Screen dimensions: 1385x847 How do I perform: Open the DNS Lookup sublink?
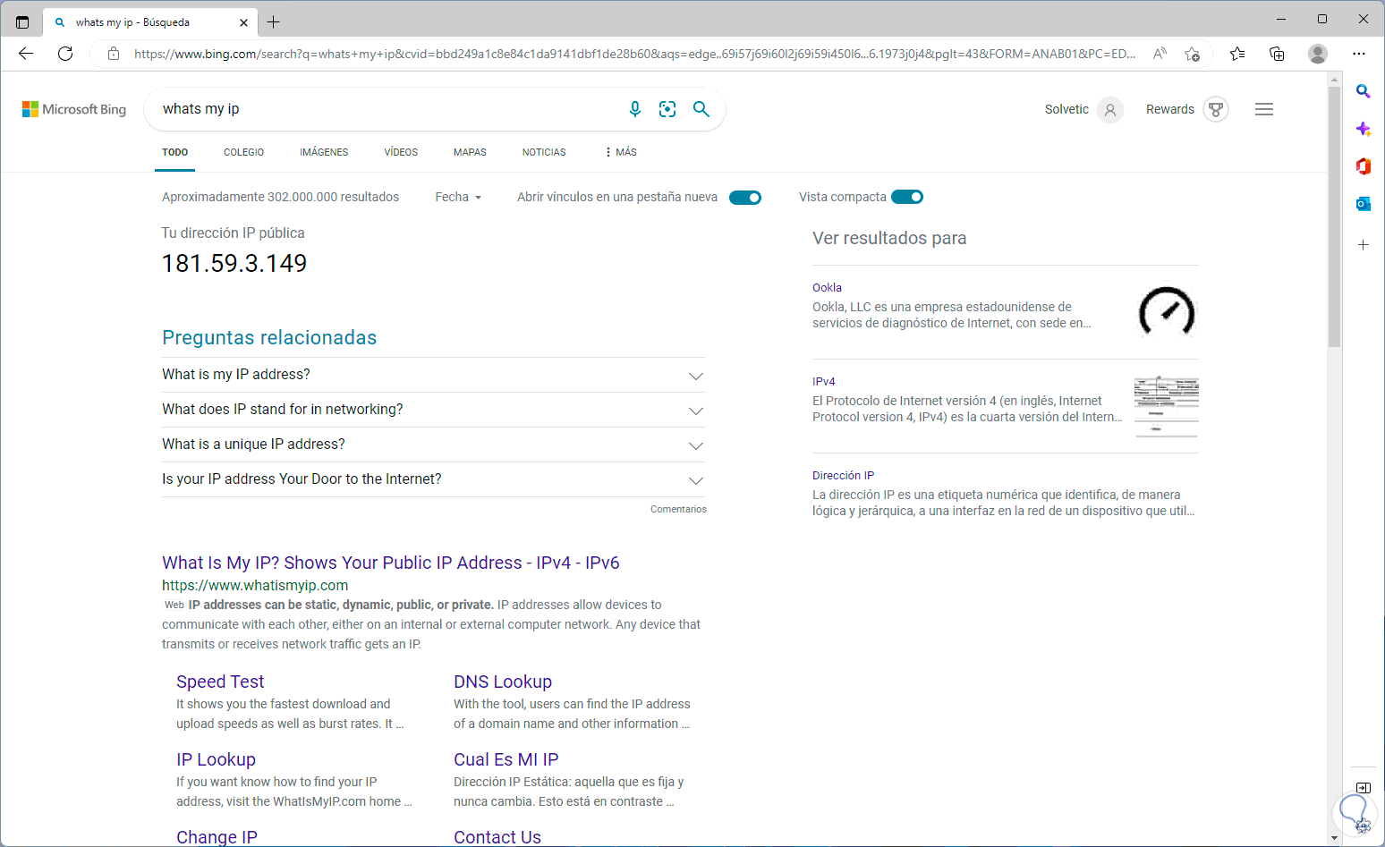[x=503, y=682]
